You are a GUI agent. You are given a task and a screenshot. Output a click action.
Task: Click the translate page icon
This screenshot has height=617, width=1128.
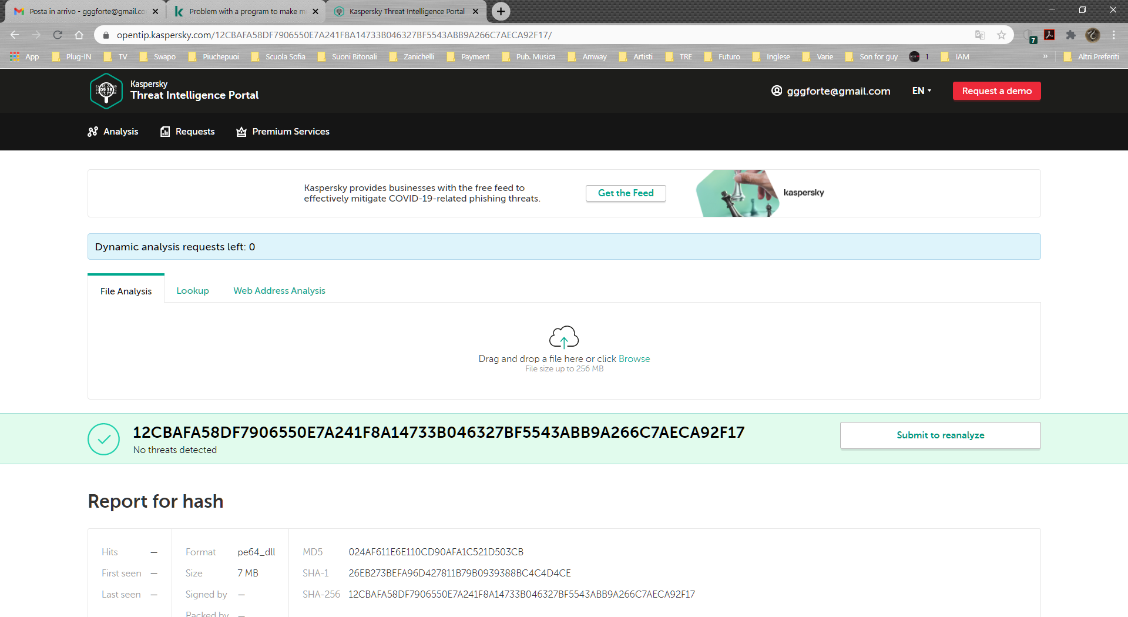[x=980, y=35]
